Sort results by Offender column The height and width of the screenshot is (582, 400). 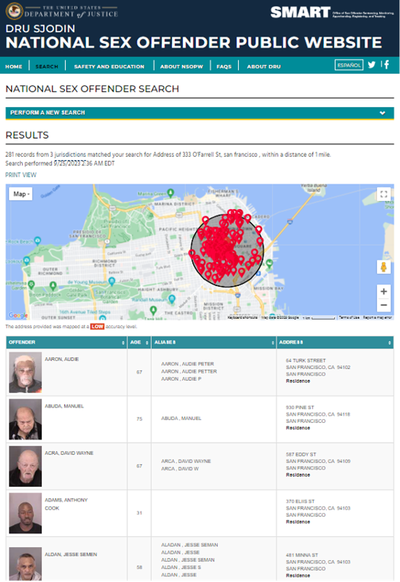[x=66, y=342]
